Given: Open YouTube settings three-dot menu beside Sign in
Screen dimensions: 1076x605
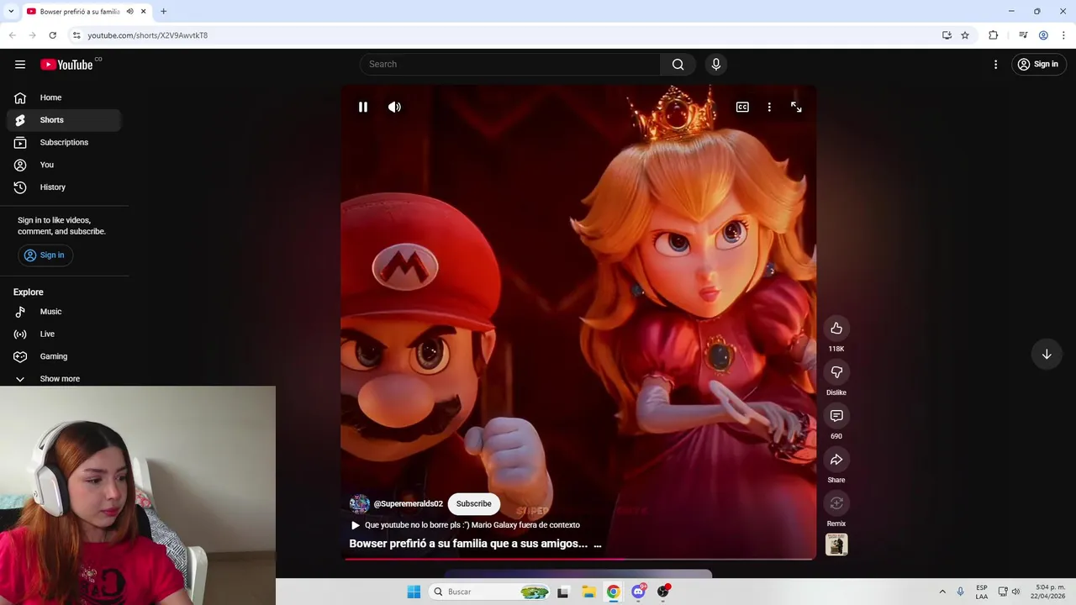Looking at the screenshot, I should coord(995,65).
